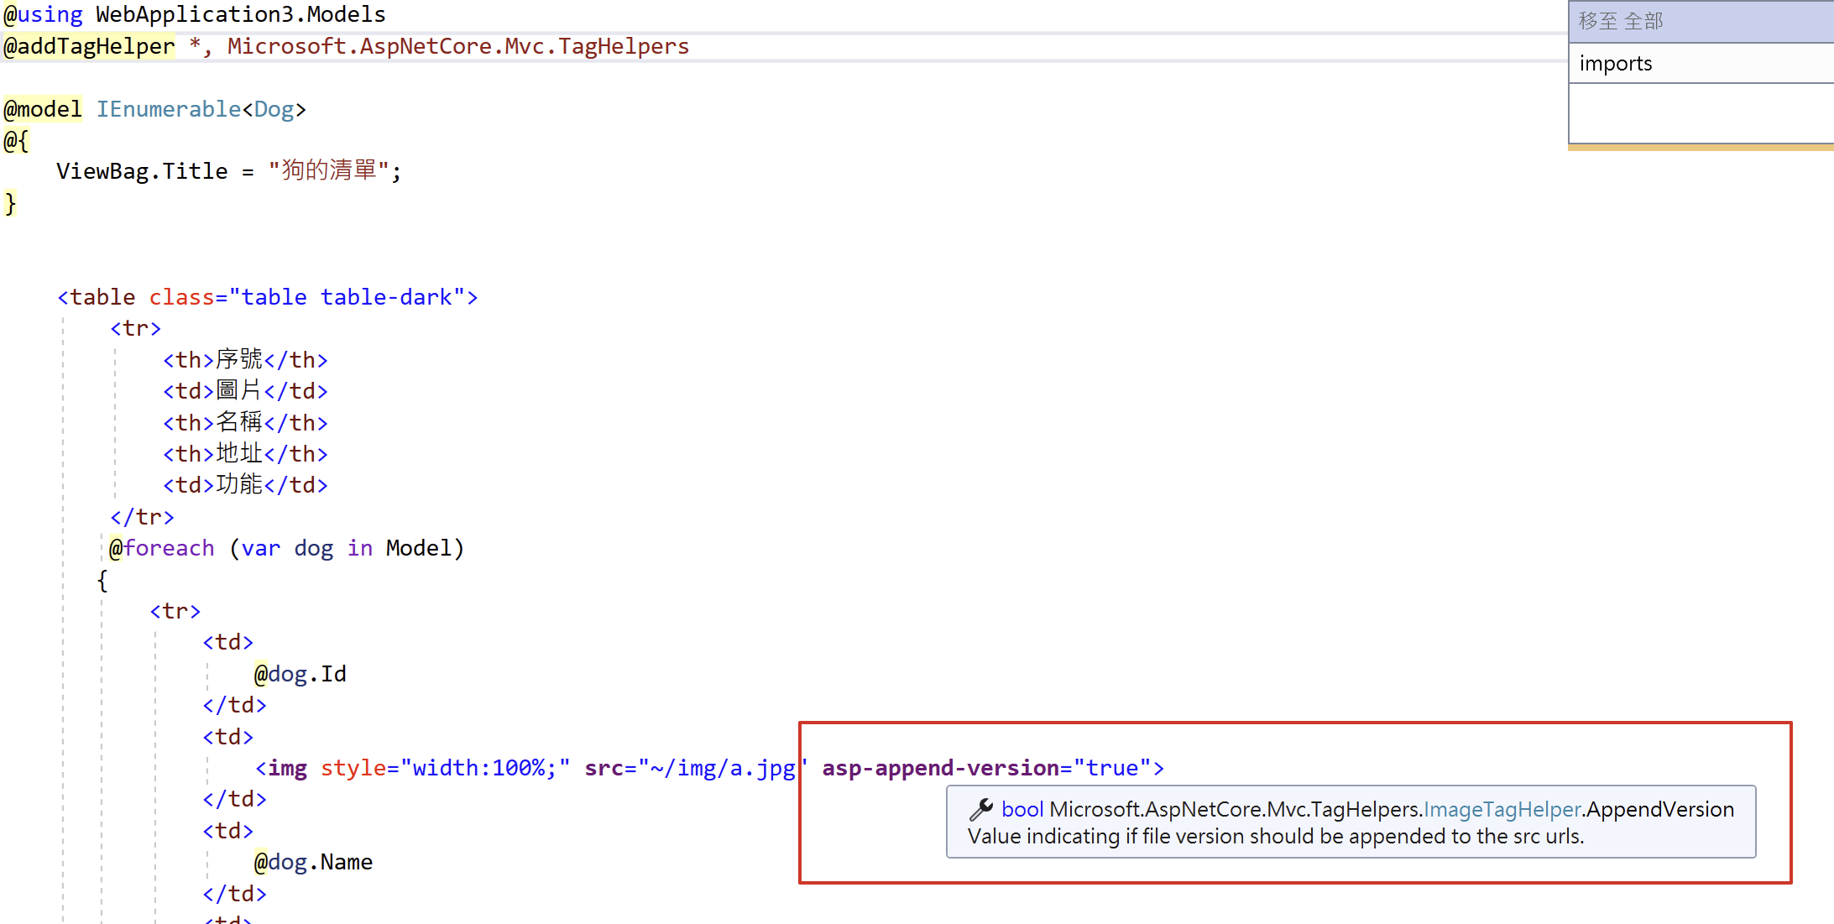Click the IEnumerable type name
The width and height of the screenshot is (1834, 924).
point(169,109)
